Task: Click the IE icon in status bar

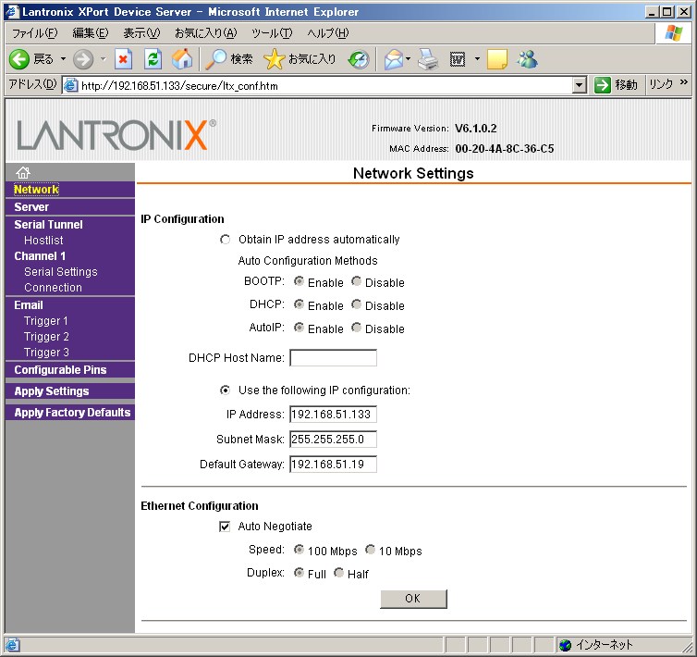Action: (x=12, y=645)
